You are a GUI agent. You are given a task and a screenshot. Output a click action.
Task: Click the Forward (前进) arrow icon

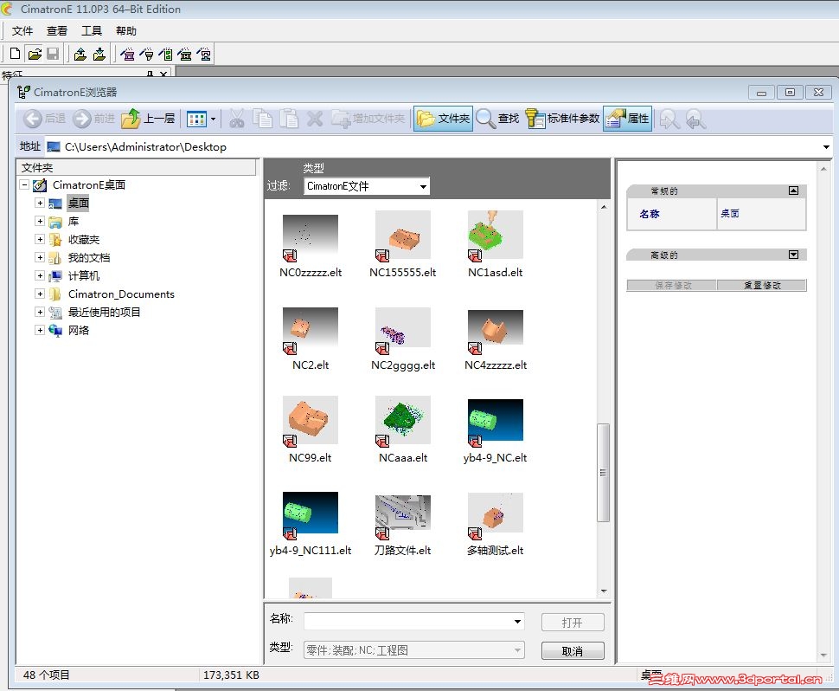(82, 119)
